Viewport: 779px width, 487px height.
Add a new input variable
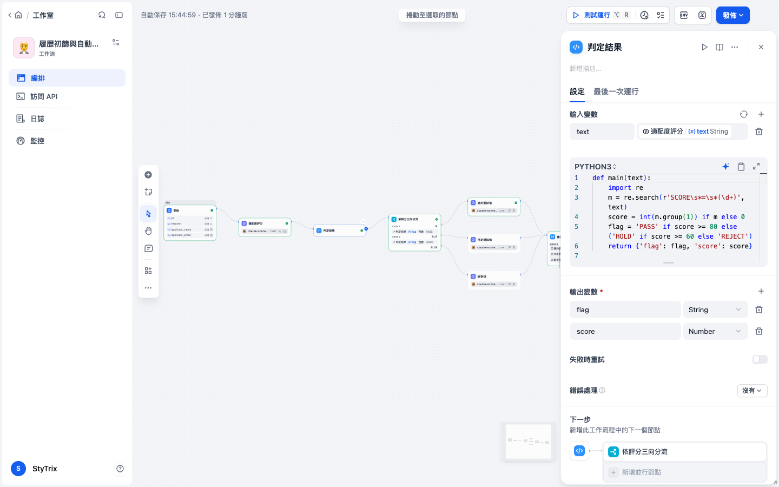[x=761, y=114]
